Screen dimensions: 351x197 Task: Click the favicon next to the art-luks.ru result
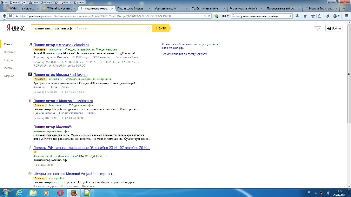[30, 74]
